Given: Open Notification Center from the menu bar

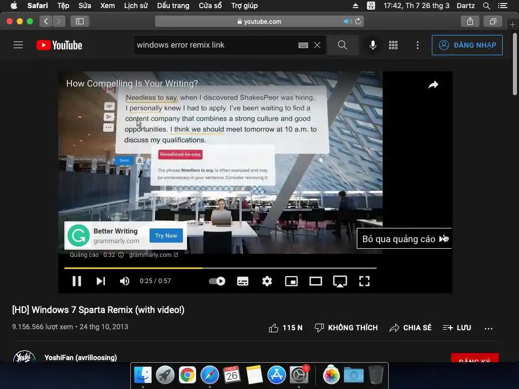Looking at the screenshot, I should coord(503,6).
